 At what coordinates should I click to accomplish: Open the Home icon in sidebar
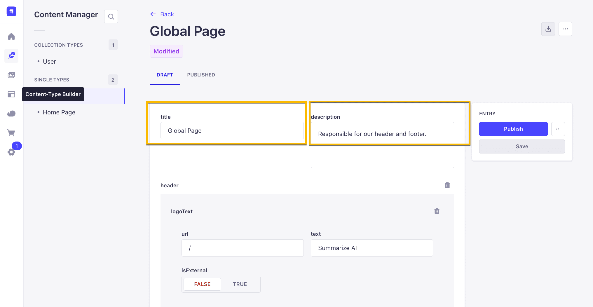(x=11, y=36)
